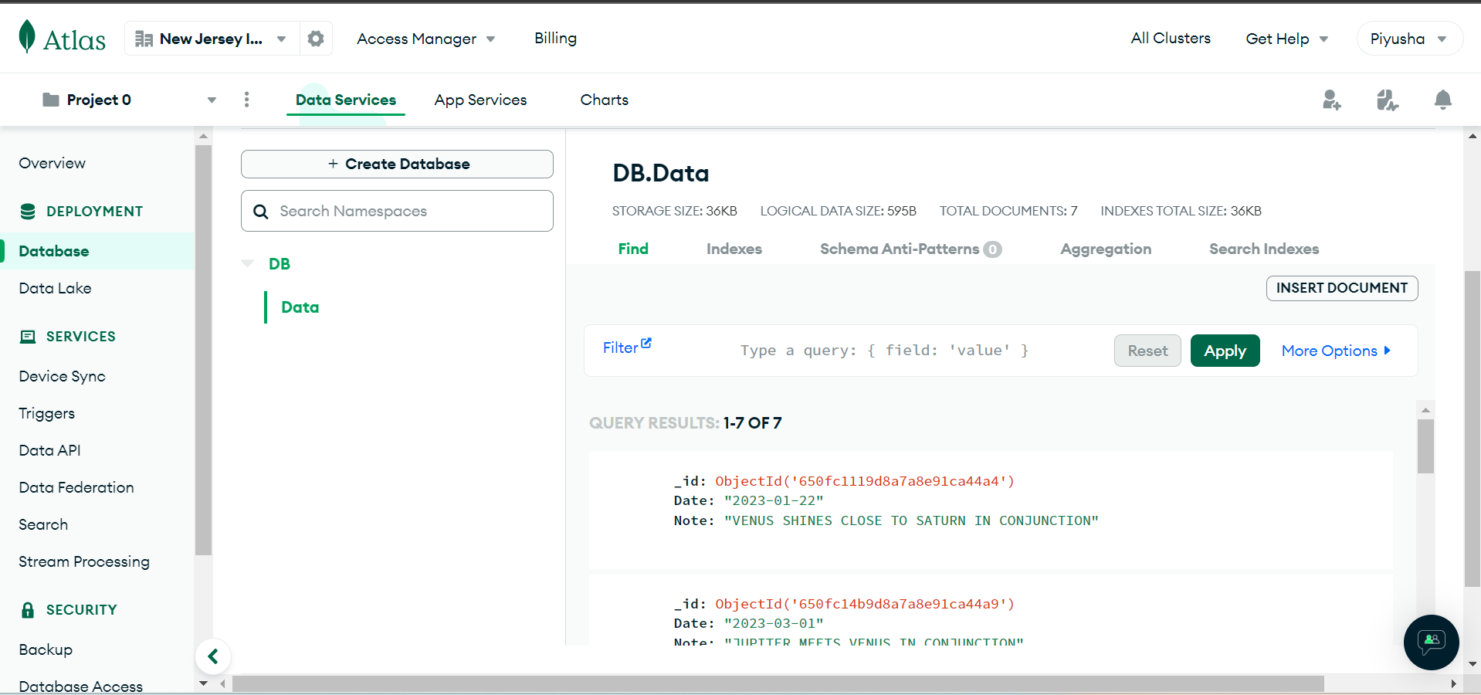Click the Security lock icon
Image resolution: width=1481 pixels, height=695 pixels.
(x=28, y=610)
